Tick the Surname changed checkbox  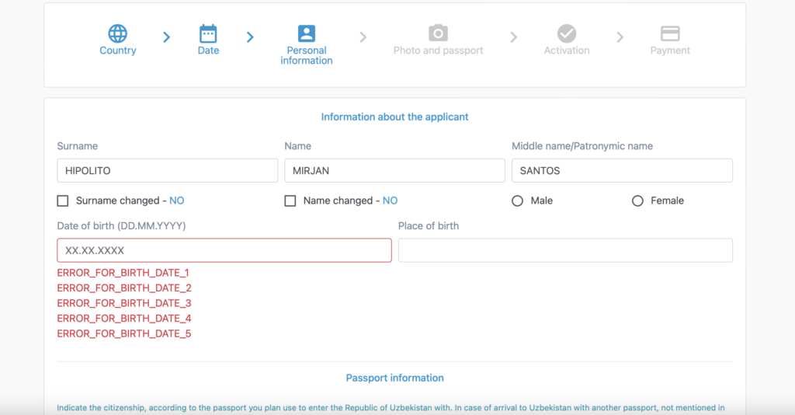click(63, 201)
